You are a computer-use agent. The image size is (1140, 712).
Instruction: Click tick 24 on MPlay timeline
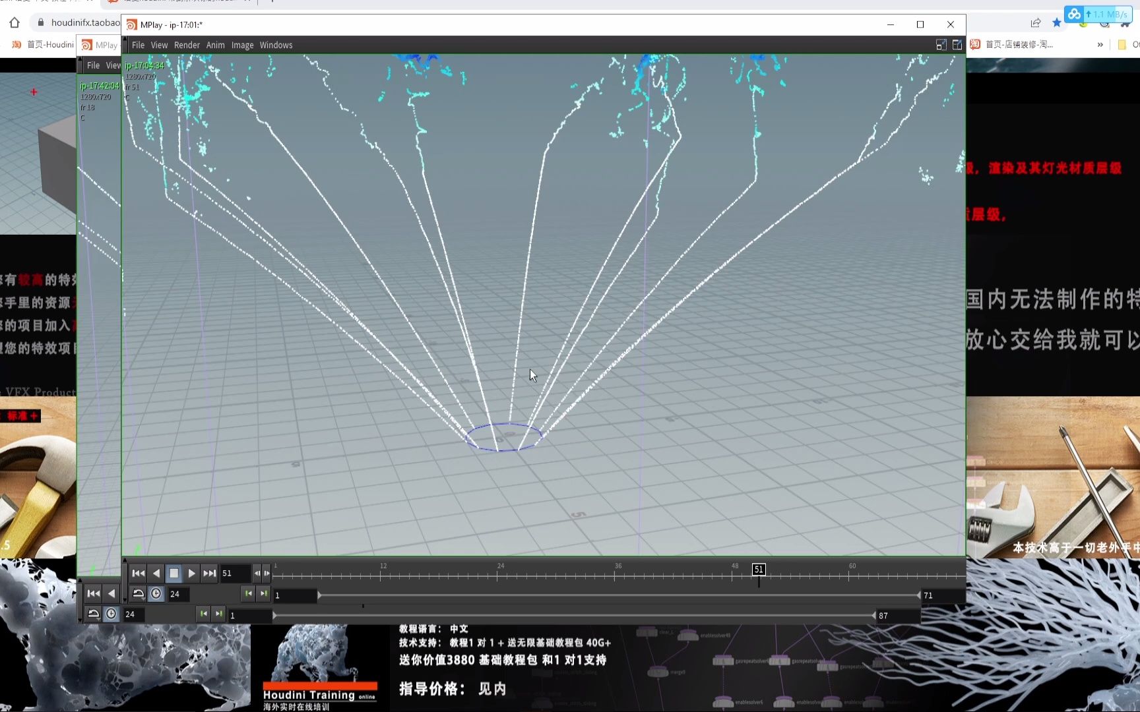click(501, 572)
